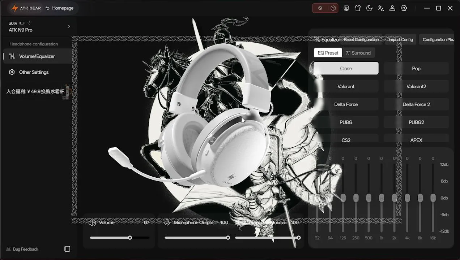This screenshot has height=260, width=460.
Task: Click the 500 Hz EQ slider handle
Action: pyautogui.click(x=369, y=198)
